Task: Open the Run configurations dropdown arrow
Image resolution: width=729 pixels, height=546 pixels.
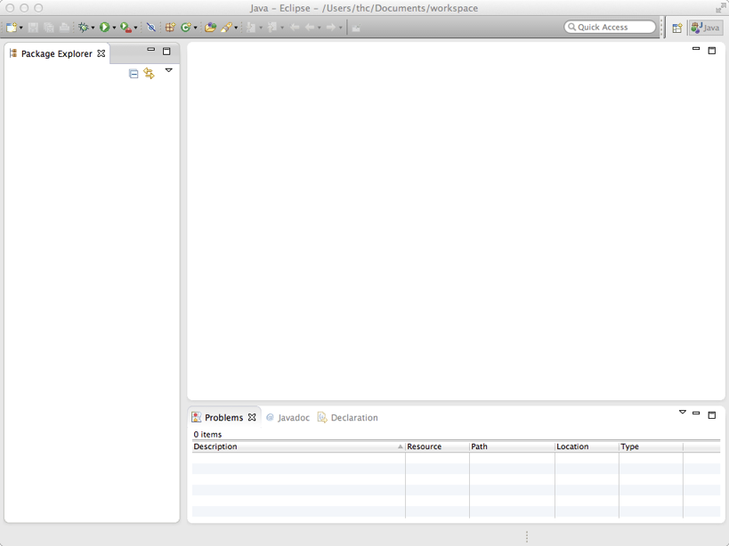Action: tap(114, 28)
